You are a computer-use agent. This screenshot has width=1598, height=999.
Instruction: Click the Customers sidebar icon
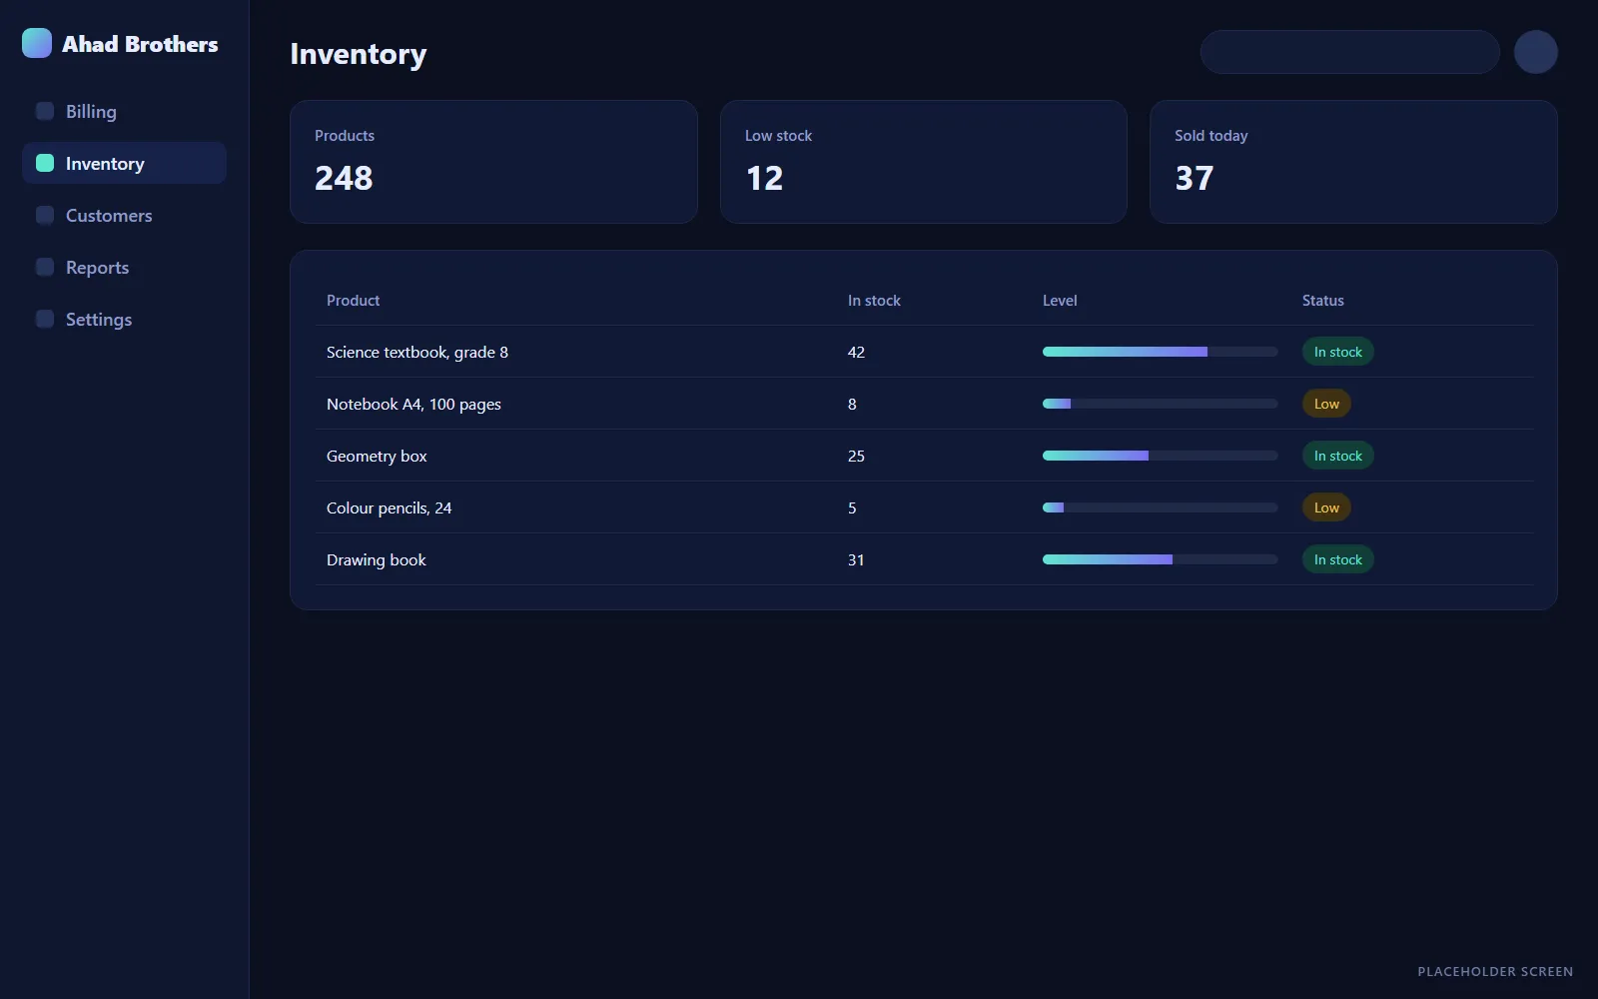click(x=45, y=215)
